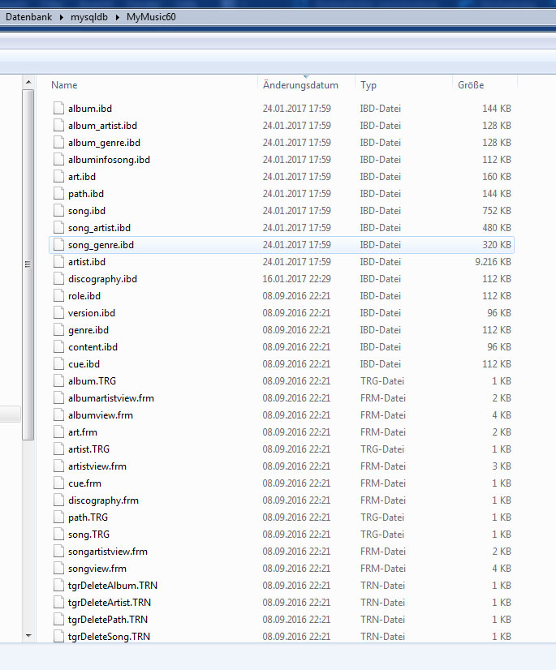Click the file icon of version.ibd
Viewport: 556px width, 670px height.
58,313
